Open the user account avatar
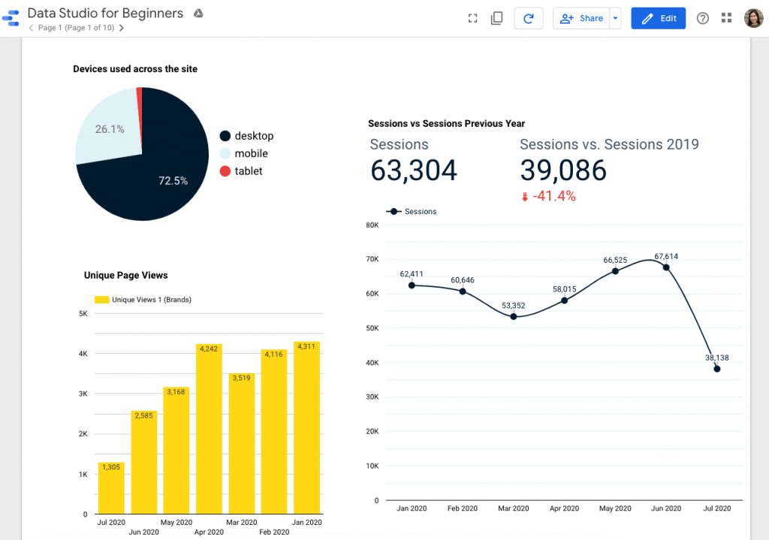The height and width of the screenshot is (540, 769). point(753,19)
